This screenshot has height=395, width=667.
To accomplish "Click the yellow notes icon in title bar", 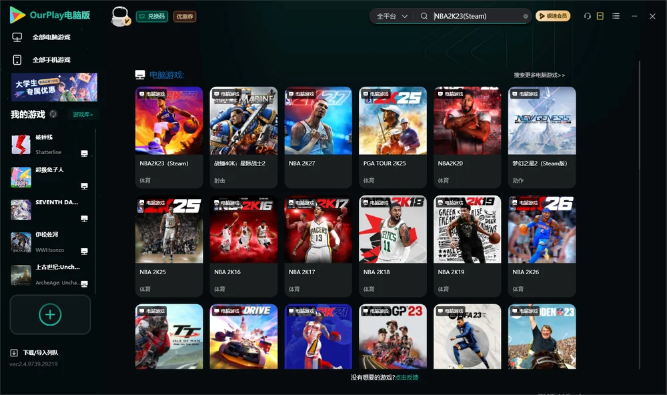I will coord(600,16).
